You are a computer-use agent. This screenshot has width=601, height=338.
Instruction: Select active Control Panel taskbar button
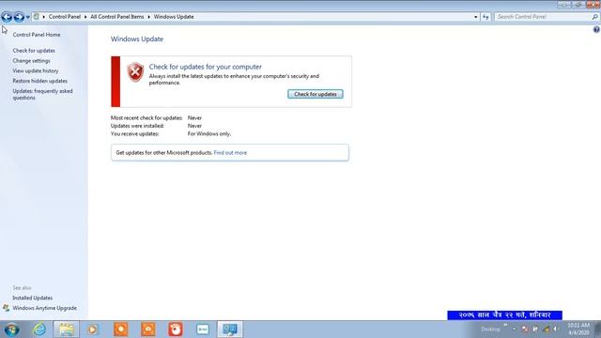[230, 330]
